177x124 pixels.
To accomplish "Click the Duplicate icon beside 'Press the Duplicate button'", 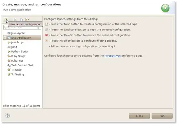I will (x=47, y=30).
